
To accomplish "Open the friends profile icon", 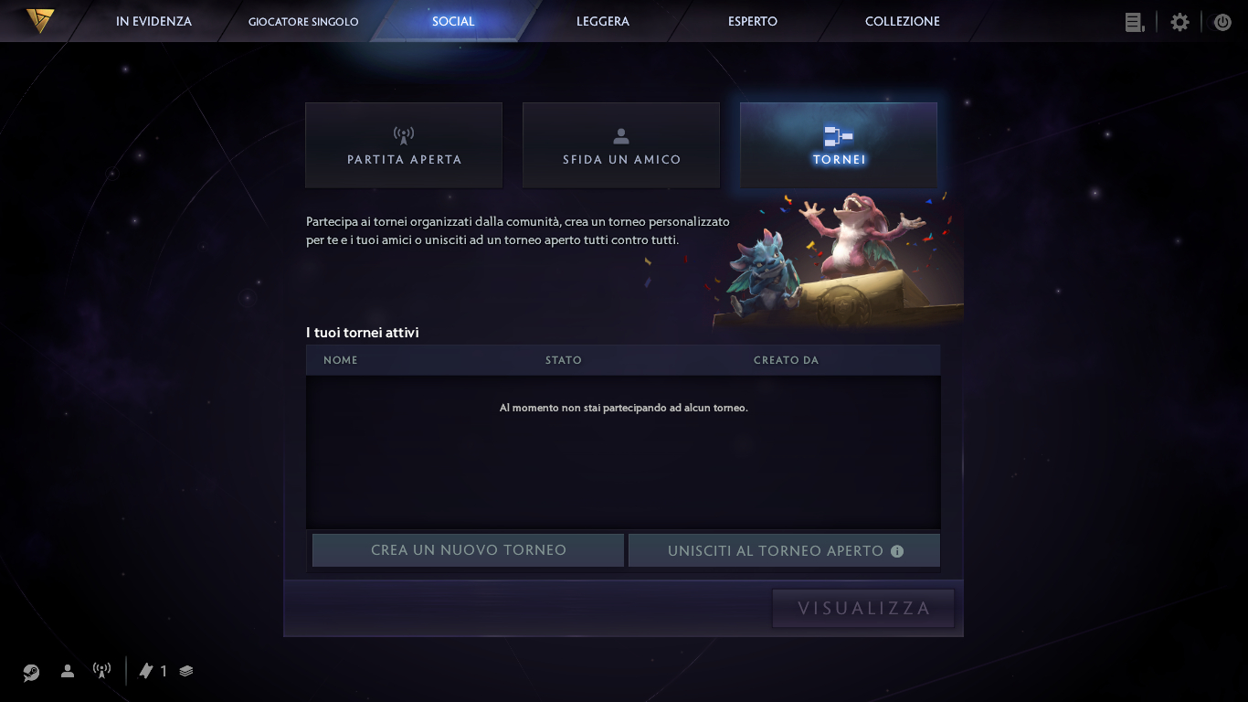I will coord(68,671).
